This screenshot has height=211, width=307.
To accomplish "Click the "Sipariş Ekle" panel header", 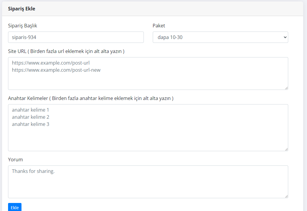I will [22, 9].
